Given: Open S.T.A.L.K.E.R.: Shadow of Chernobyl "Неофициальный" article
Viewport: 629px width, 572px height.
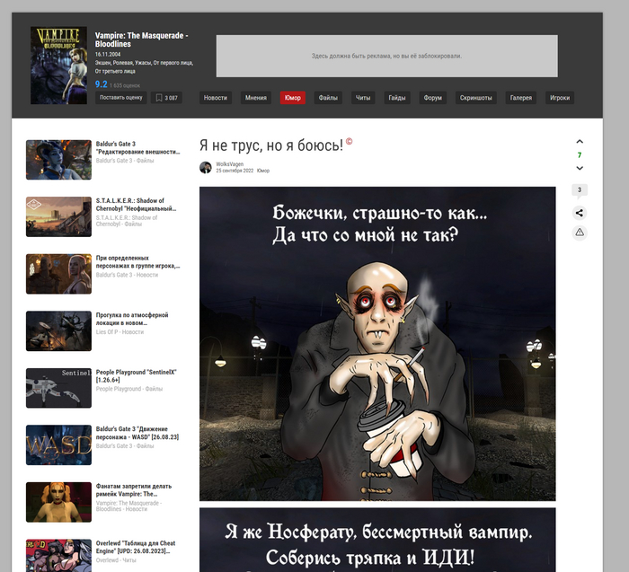Looking at the screenshot, I should tap(136, 205).
